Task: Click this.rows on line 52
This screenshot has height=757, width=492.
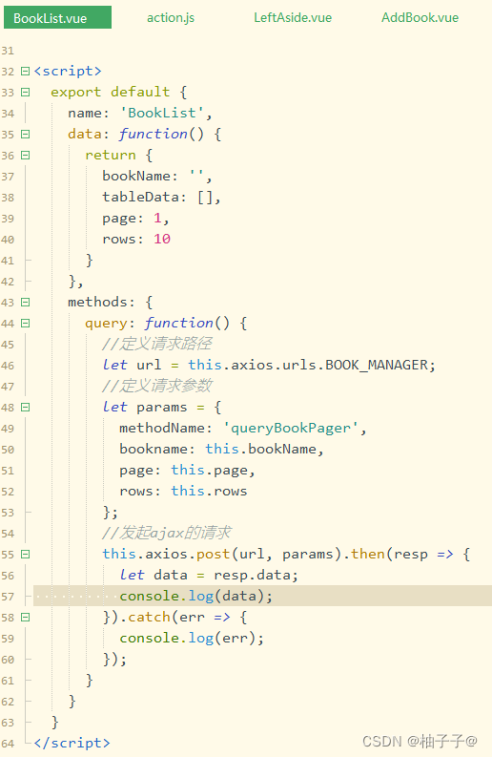Action: click(x=209, y=492)
